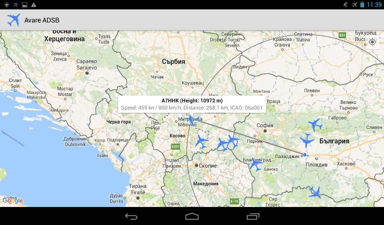The height and width of the screenshot is (225, 384).
Task: Select the aircraft marker left of България label
Action: (307, 140)
